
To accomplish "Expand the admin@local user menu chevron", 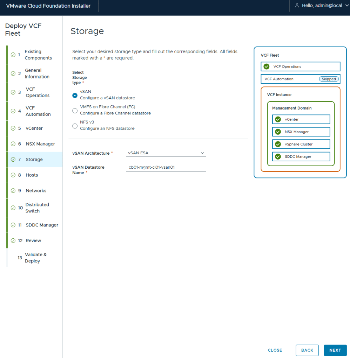I will coord(345,6).
